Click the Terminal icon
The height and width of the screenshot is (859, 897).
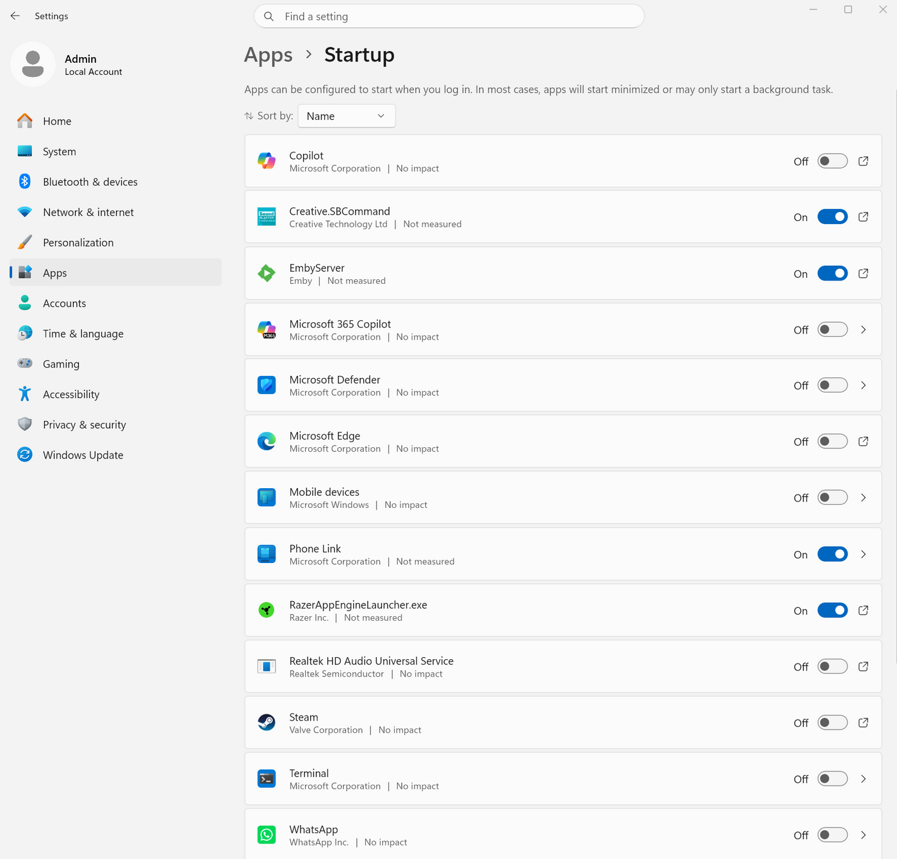coord(267,779)
